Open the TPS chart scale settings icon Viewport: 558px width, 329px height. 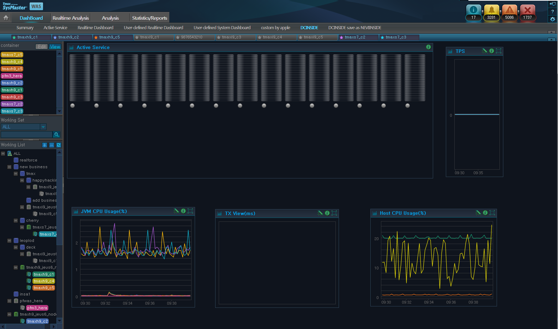[485, 51]
